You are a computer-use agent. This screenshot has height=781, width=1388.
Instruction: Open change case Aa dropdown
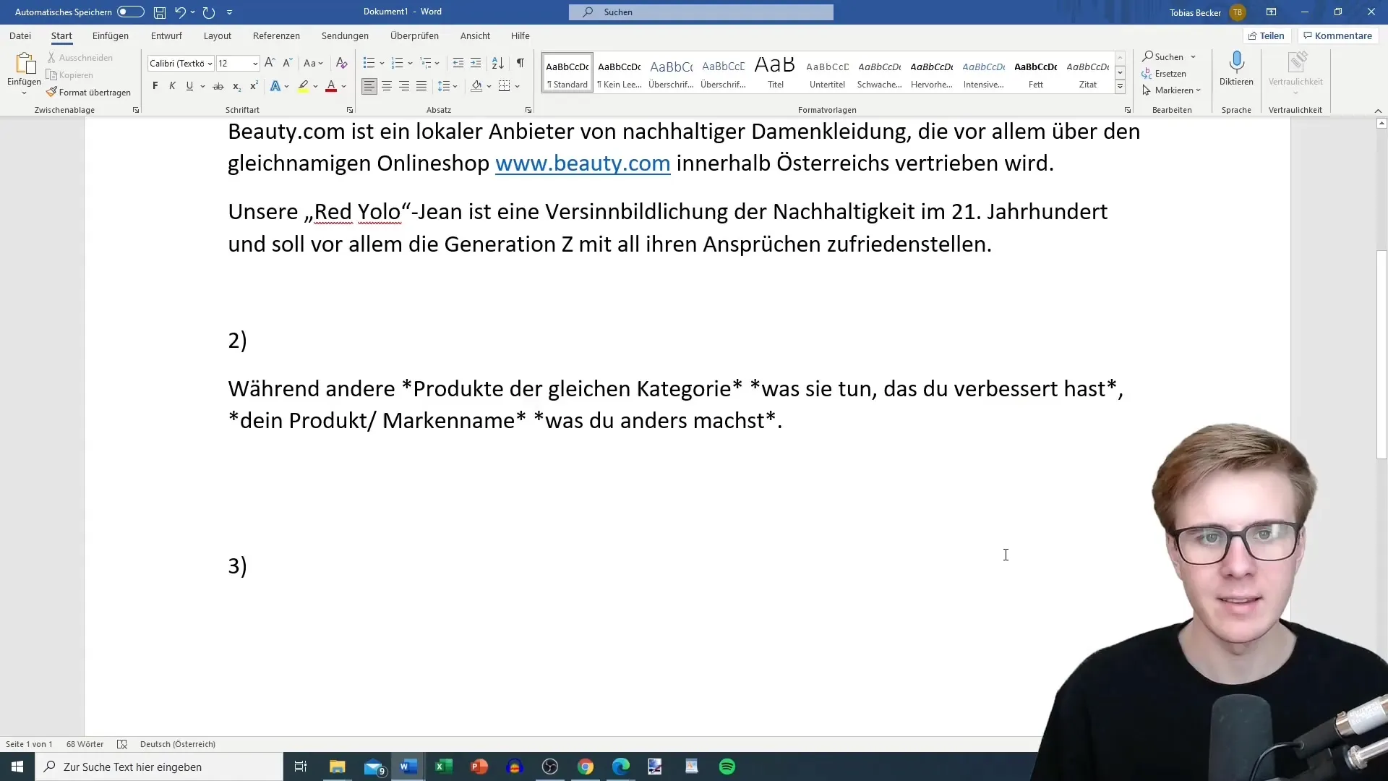point(313,63)
